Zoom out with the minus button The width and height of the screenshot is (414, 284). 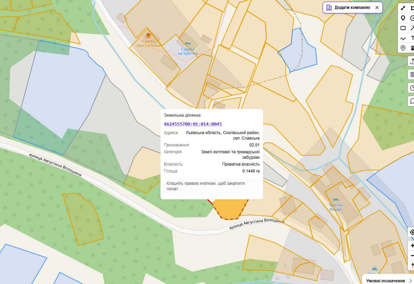(x=412, y=255)
